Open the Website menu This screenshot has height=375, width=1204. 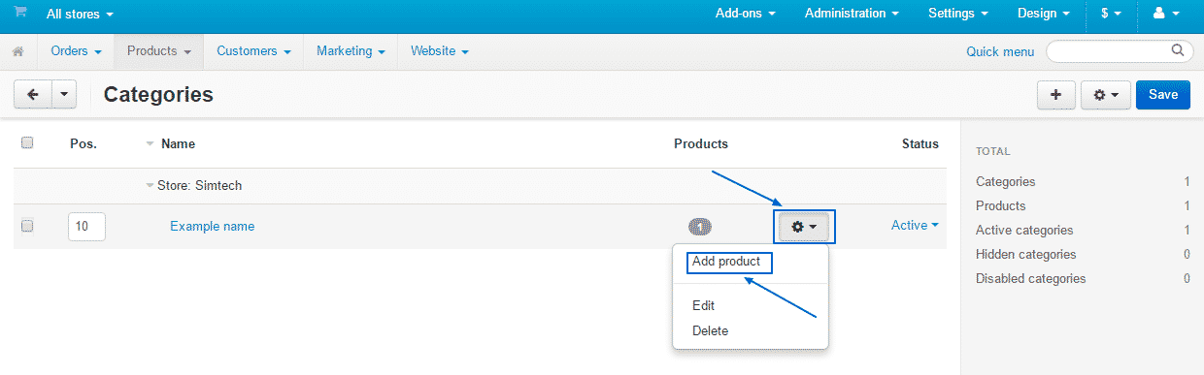[x=440, y=51]
